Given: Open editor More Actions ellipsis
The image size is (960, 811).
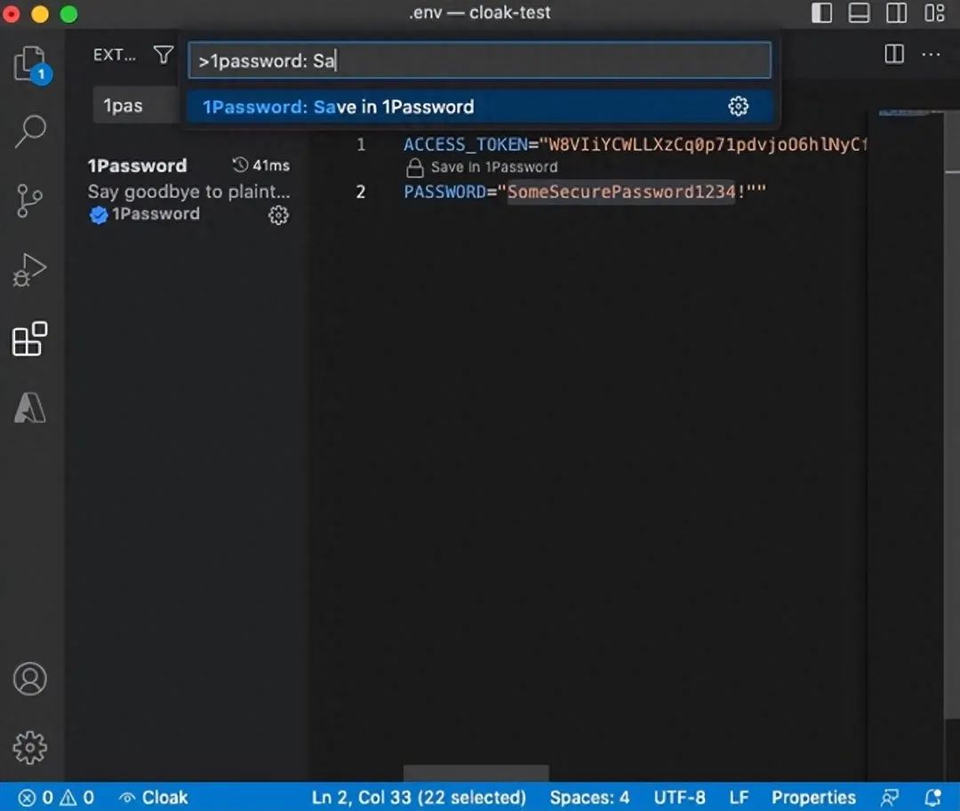Looking at the screenshot, I should click(931, 54).
